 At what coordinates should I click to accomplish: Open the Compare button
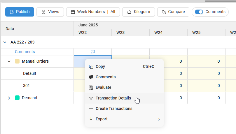[x=173, y=12]
